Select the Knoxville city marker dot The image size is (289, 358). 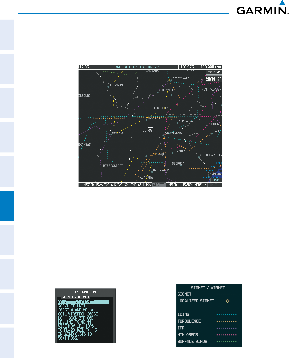(178, 123)
